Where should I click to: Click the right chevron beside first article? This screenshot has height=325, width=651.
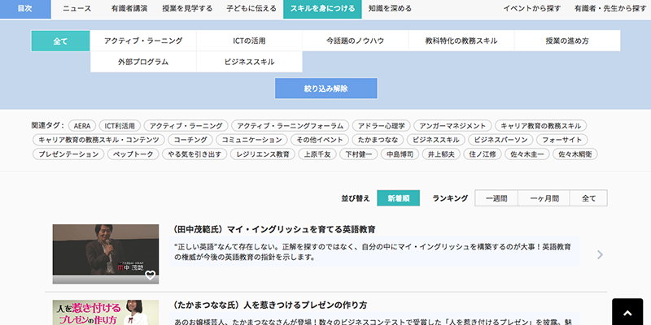point(600,254)
